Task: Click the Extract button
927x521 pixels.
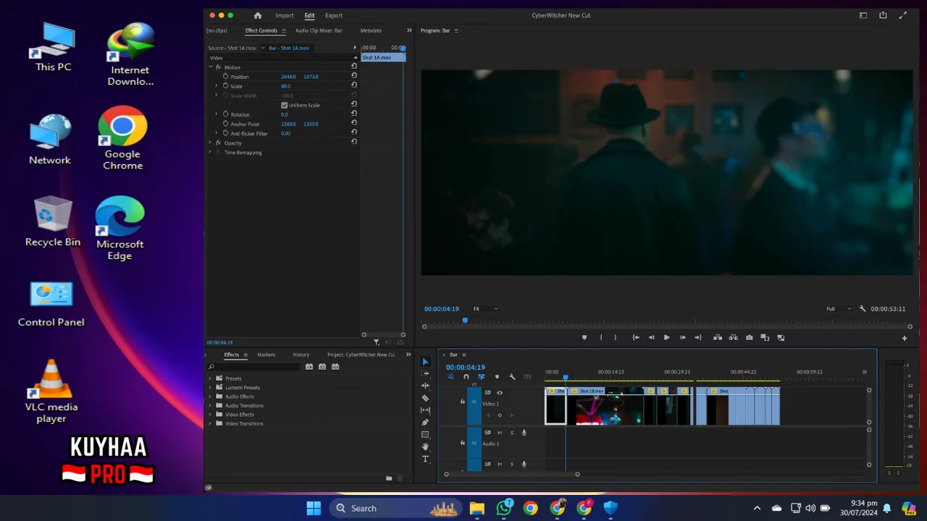Action: coord(733,337)
